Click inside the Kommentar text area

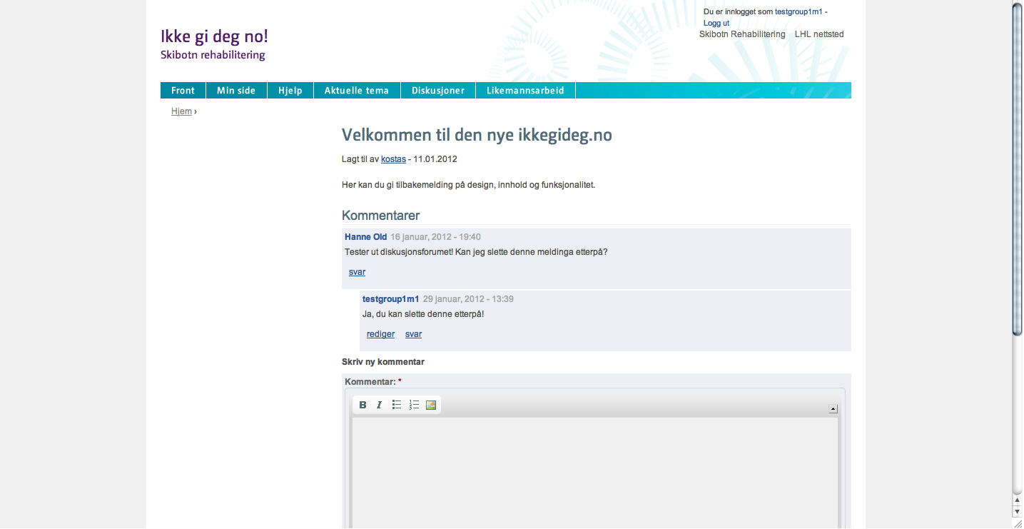coord(594,471)
